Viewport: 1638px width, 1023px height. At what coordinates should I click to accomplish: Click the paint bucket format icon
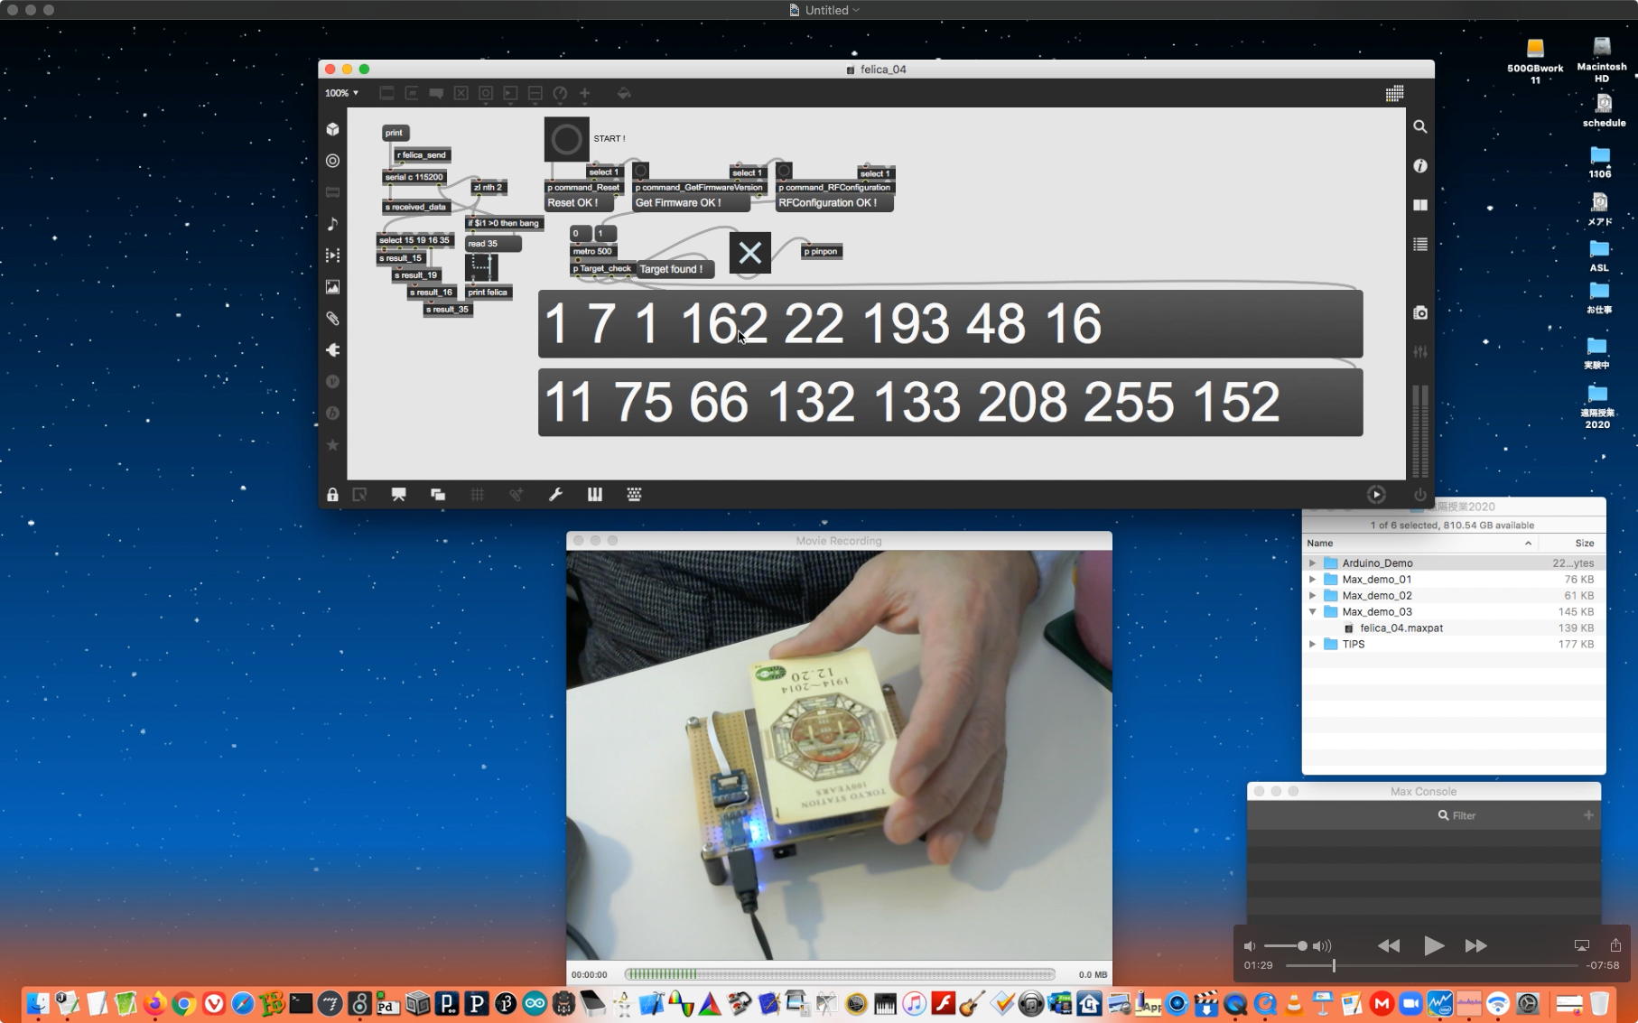(624, 93)
